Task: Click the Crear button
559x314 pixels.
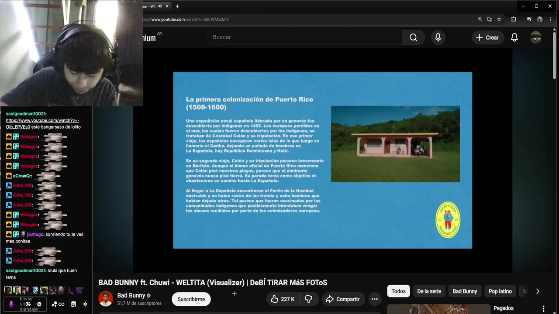Action: tap(487, 38)
